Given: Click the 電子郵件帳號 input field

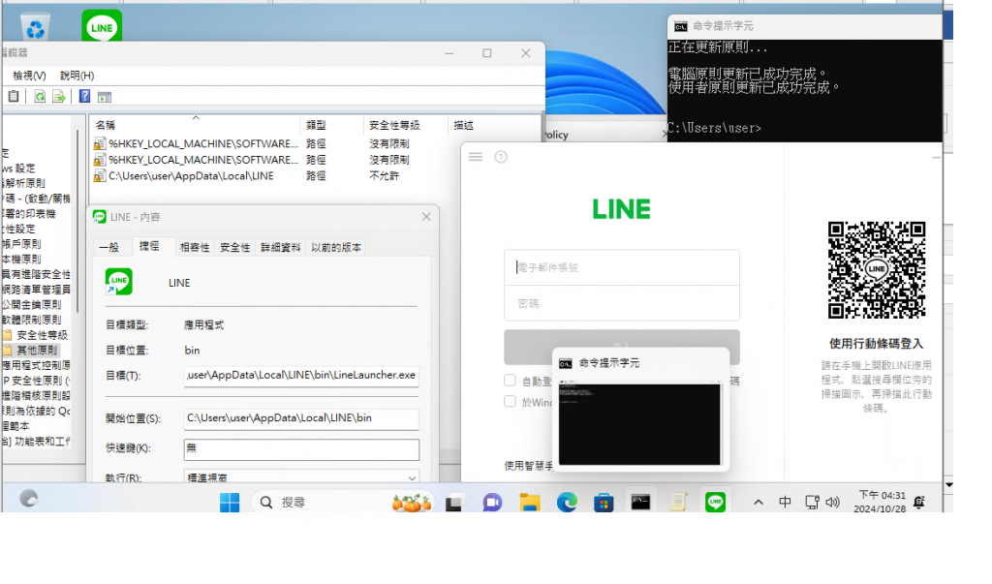Looking at the screenshot, I should (621, 267).
